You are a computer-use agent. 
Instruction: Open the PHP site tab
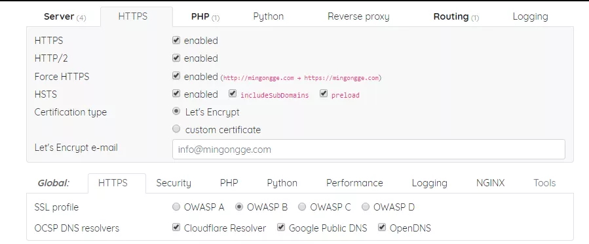205,16
